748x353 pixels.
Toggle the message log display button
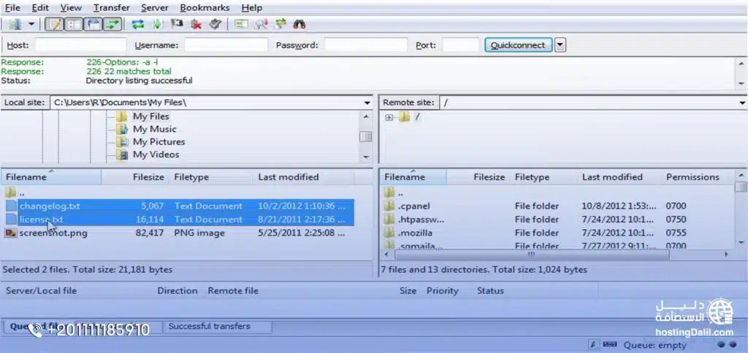point(54,24)
